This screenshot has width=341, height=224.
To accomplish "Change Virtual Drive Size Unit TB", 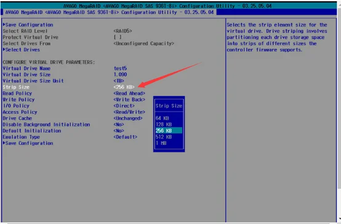I will coord(119,81).
